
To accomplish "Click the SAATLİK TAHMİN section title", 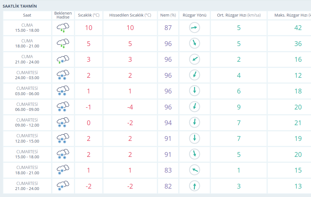I will pos(20,6).
